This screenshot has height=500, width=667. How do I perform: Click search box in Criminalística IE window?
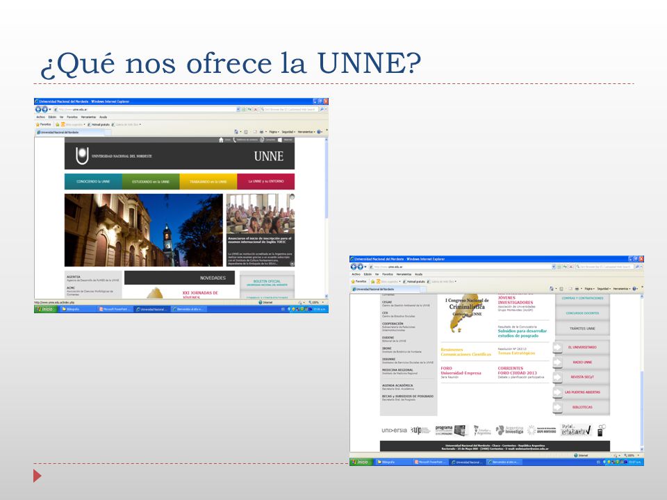pos(604,267)
